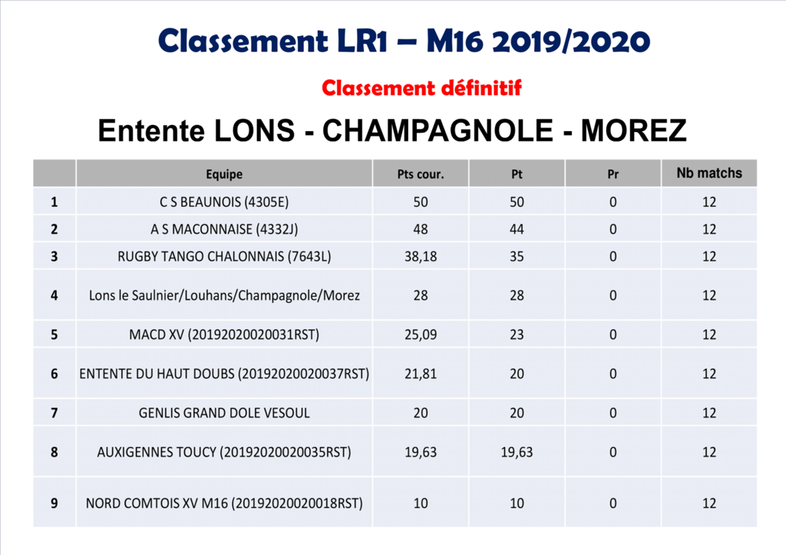Select the A S MACONNAISE team cell

[x=224, y=229]
